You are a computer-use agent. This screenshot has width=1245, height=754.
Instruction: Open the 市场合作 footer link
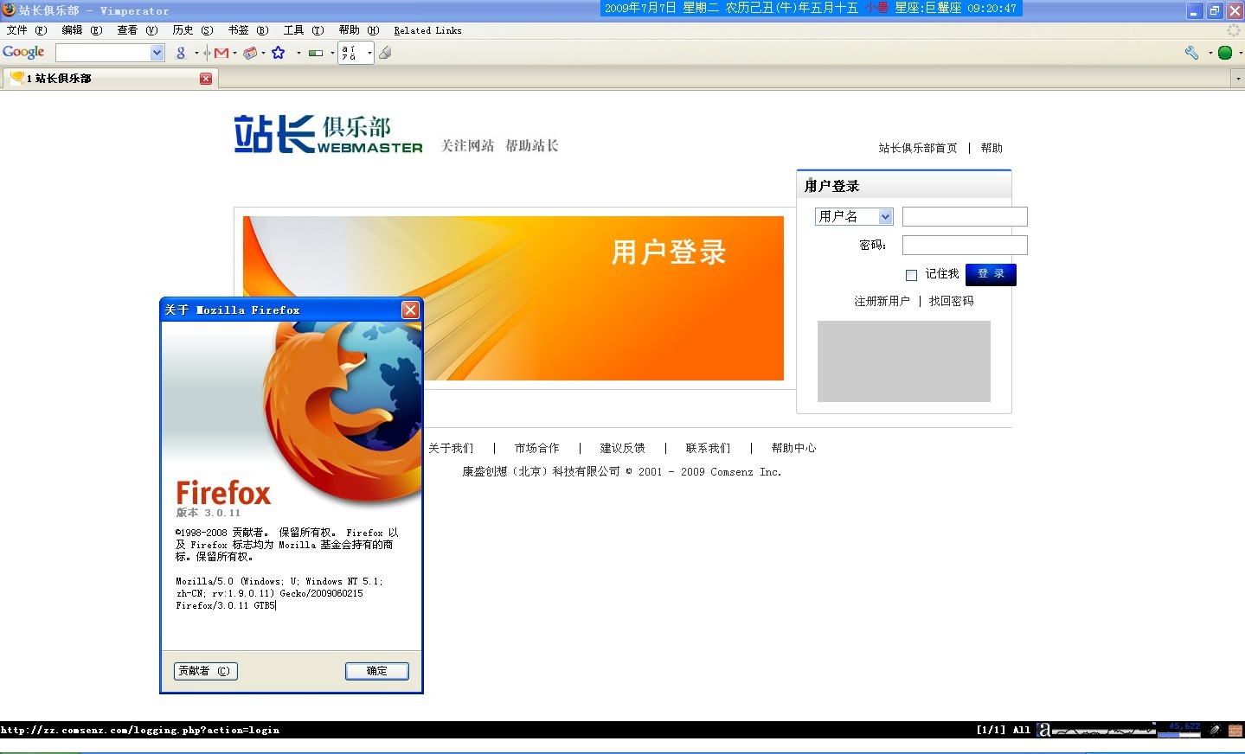click(x=536, y=448)
